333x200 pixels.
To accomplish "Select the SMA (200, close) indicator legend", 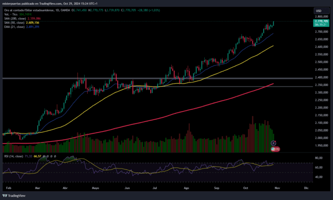I will (15, 18).
